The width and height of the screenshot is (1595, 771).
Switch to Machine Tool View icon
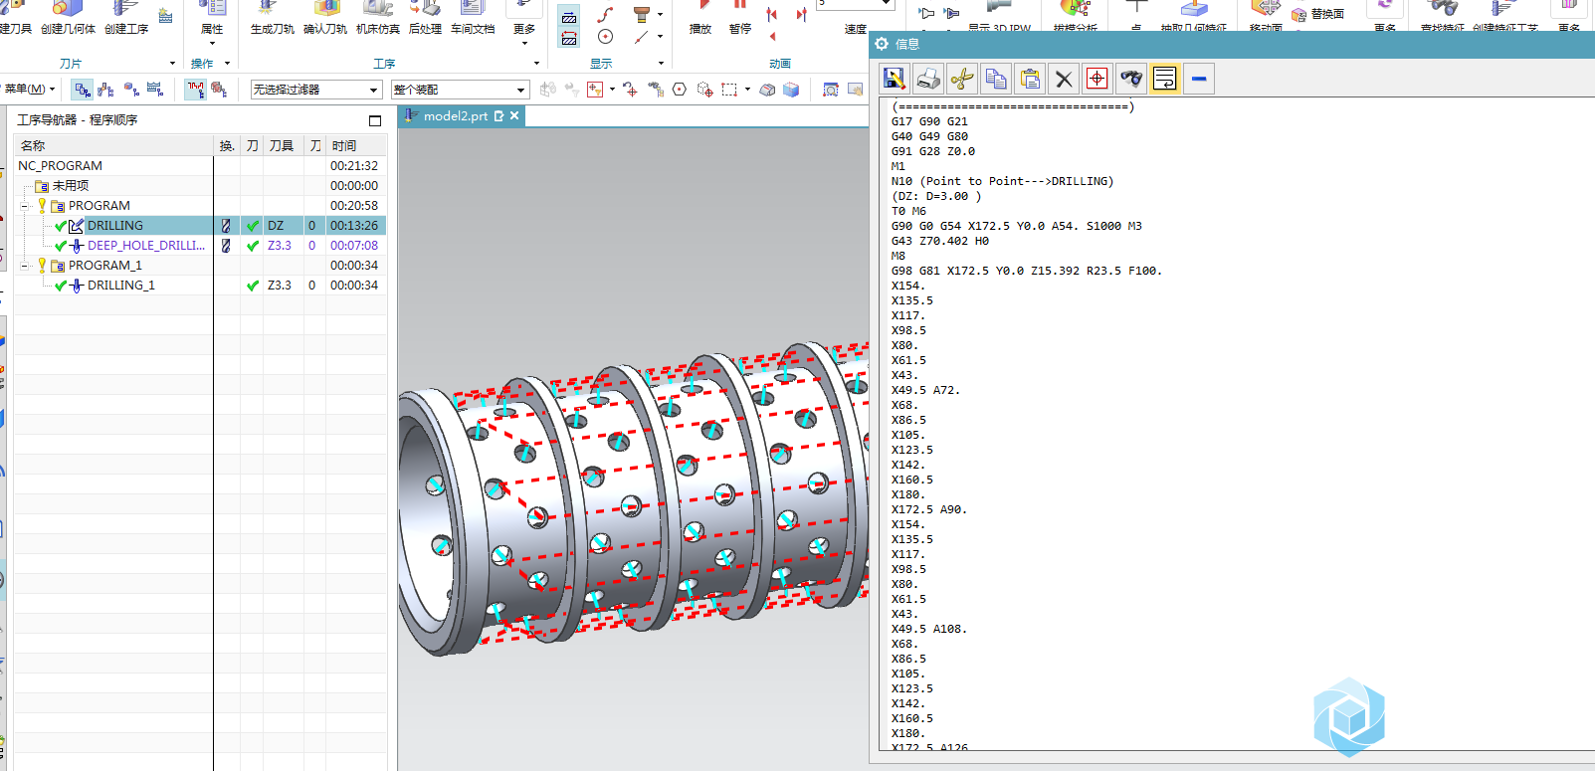(106, 90)
